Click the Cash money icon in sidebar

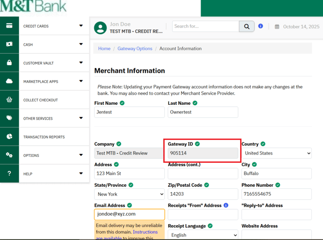click(9, 44)
